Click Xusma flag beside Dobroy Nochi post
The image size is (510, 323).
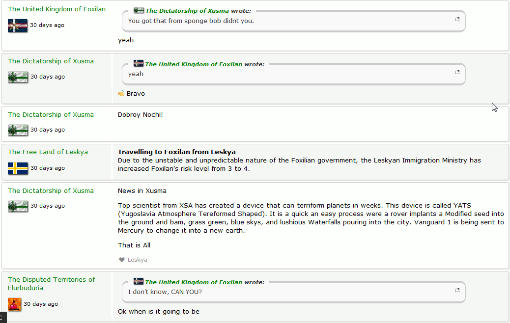click(x=18, y=130)
